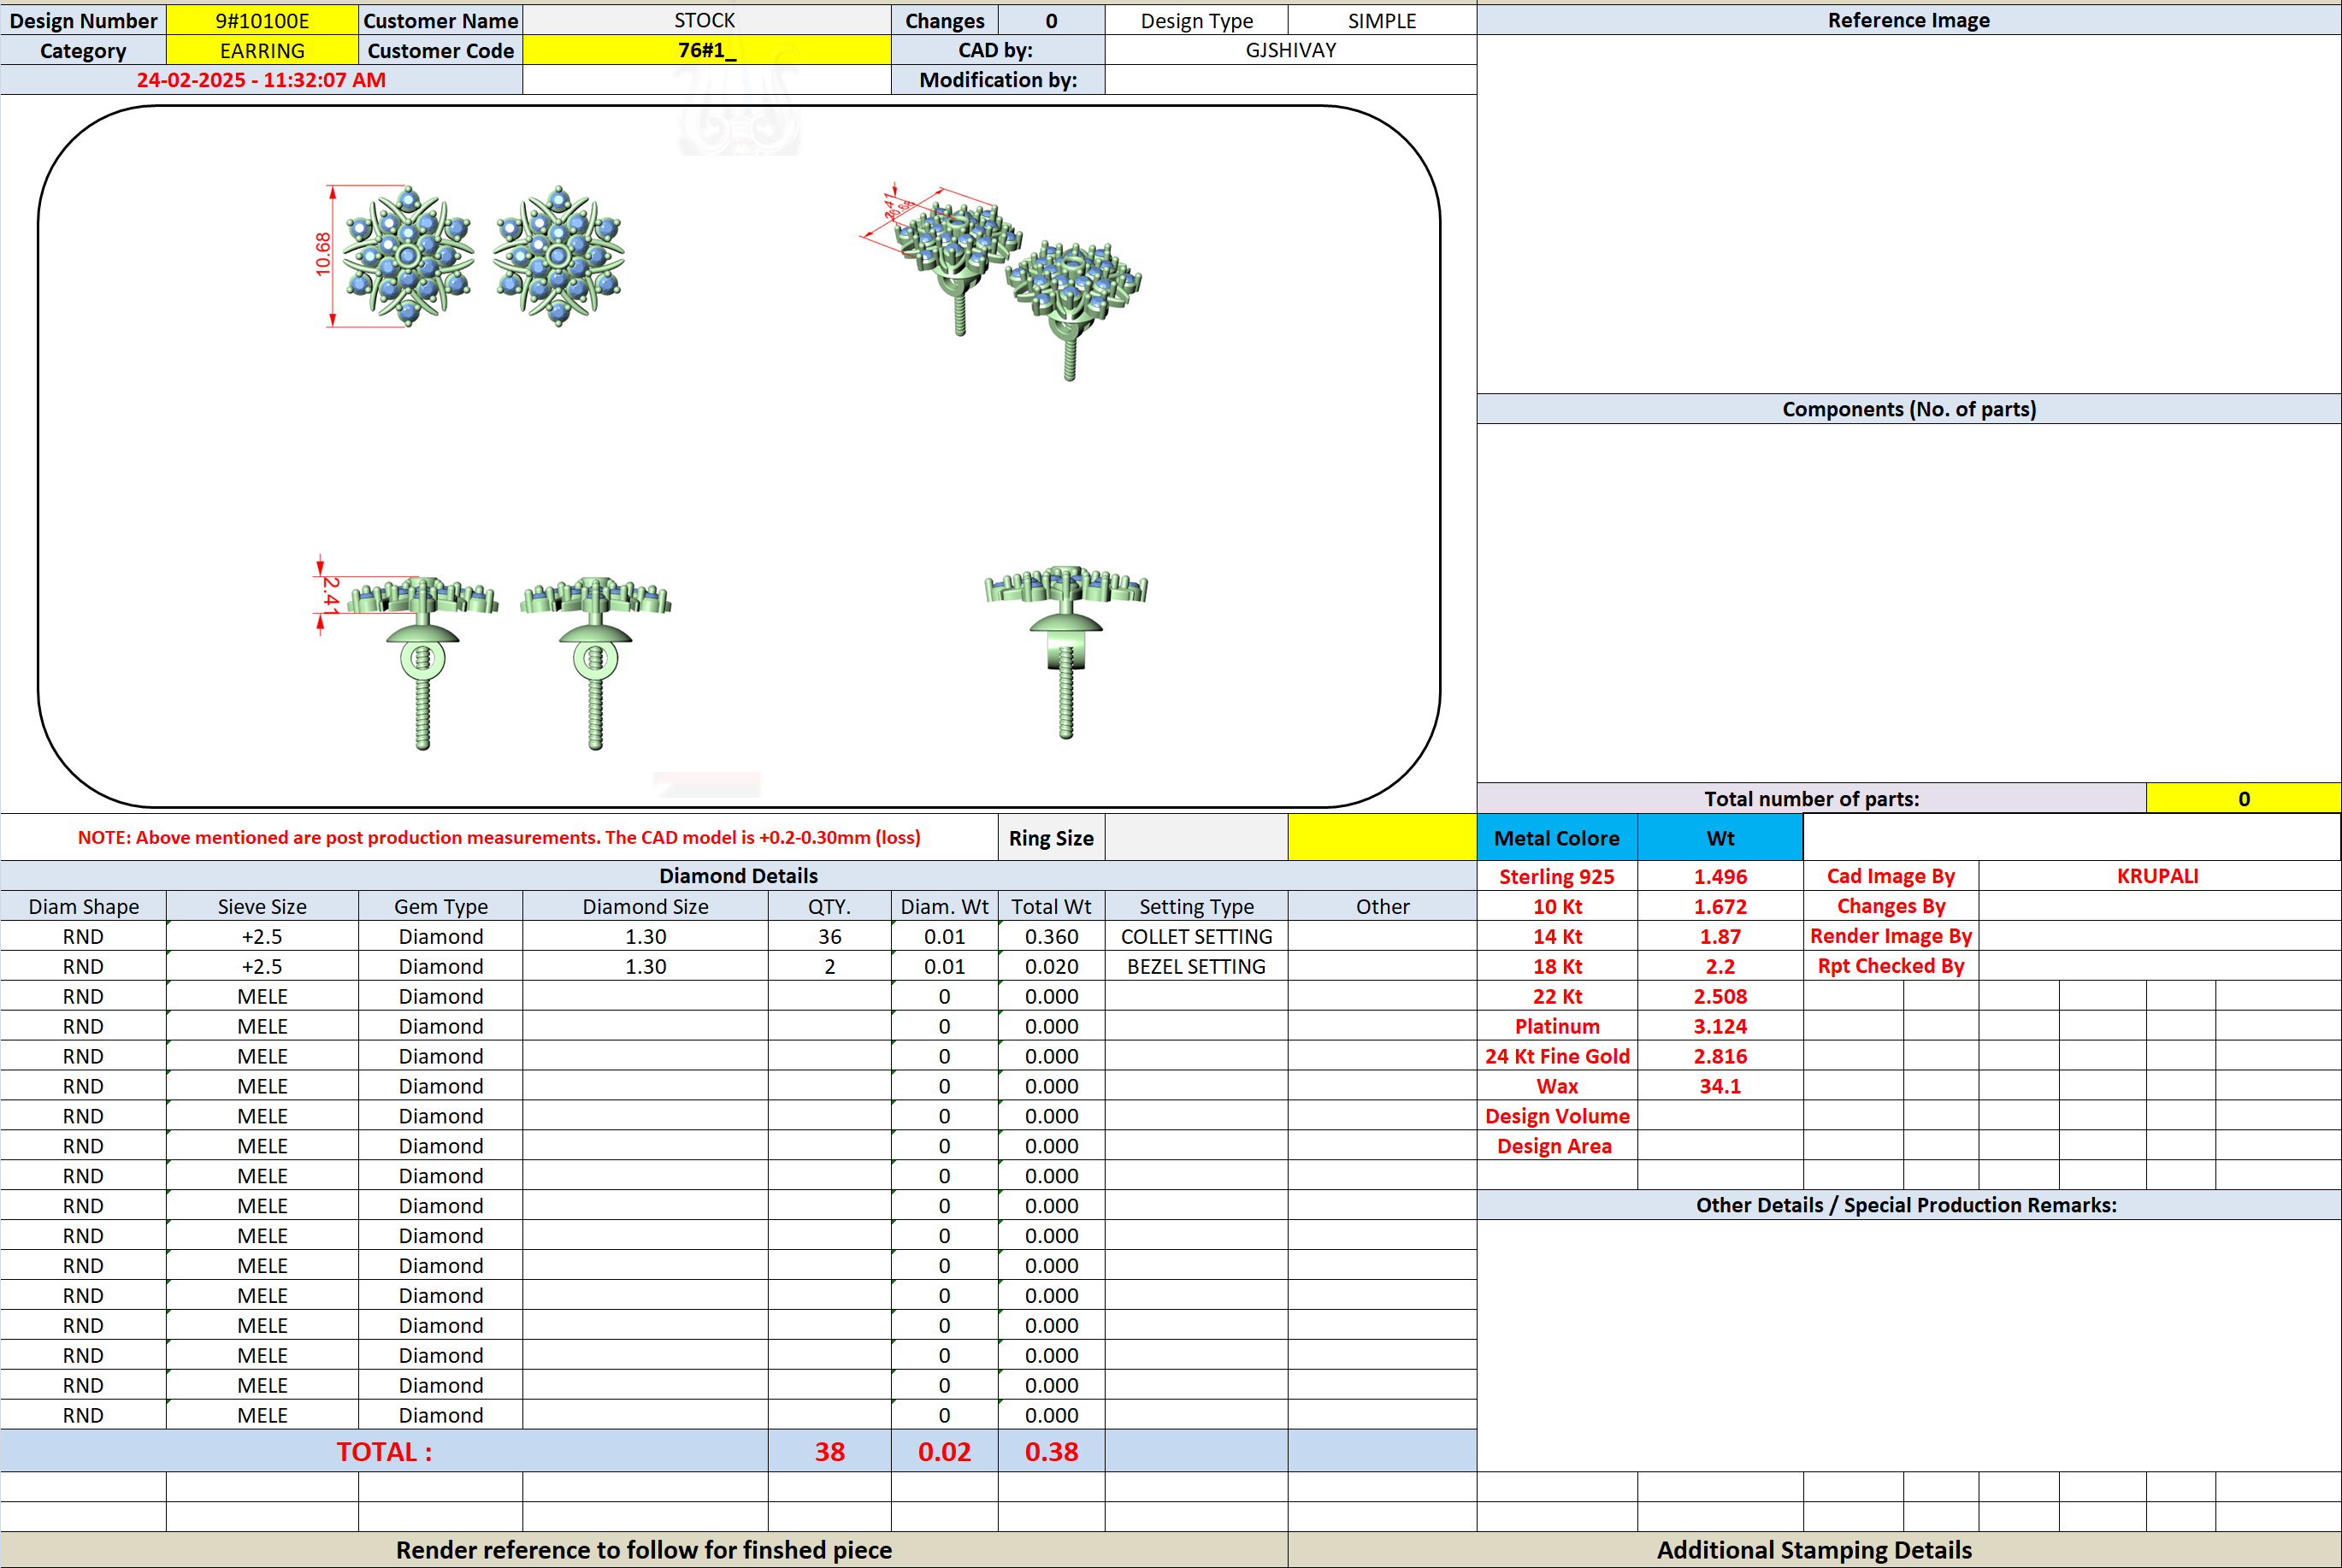Select the total weight value 0.38
The width and height of the screenshot is (2342, 1568).
click(x=1051, y=1451)
